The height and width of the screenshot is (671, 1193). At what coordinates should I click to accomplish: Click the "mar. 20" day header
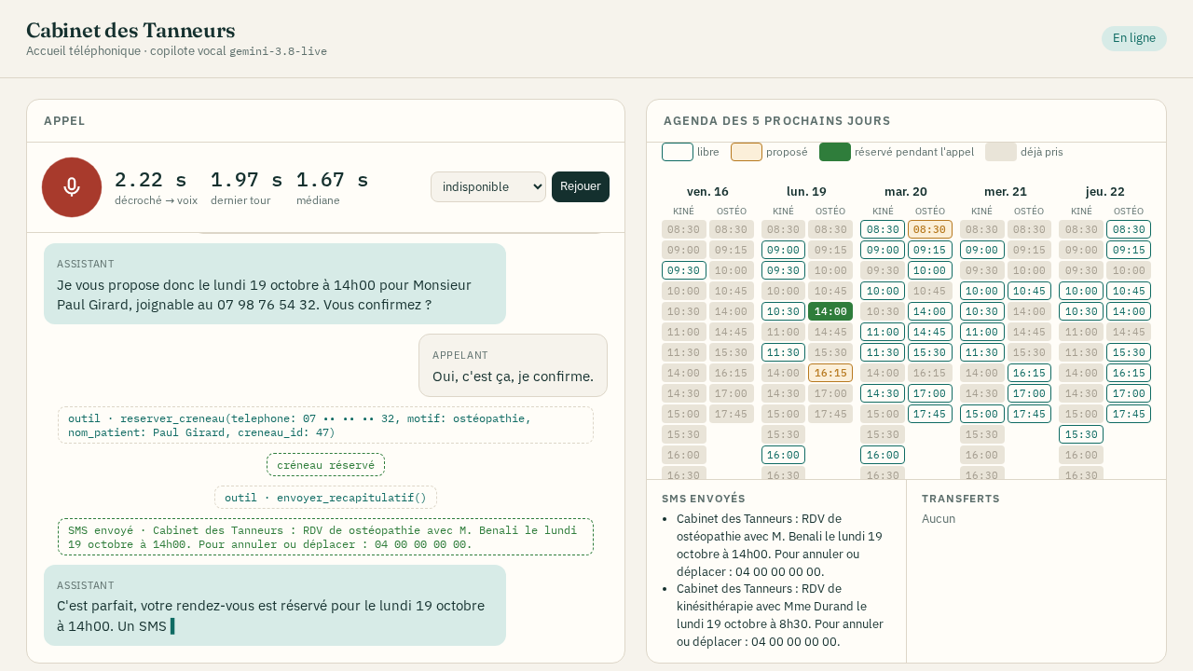pyautogui.click(x=906, y=191)
